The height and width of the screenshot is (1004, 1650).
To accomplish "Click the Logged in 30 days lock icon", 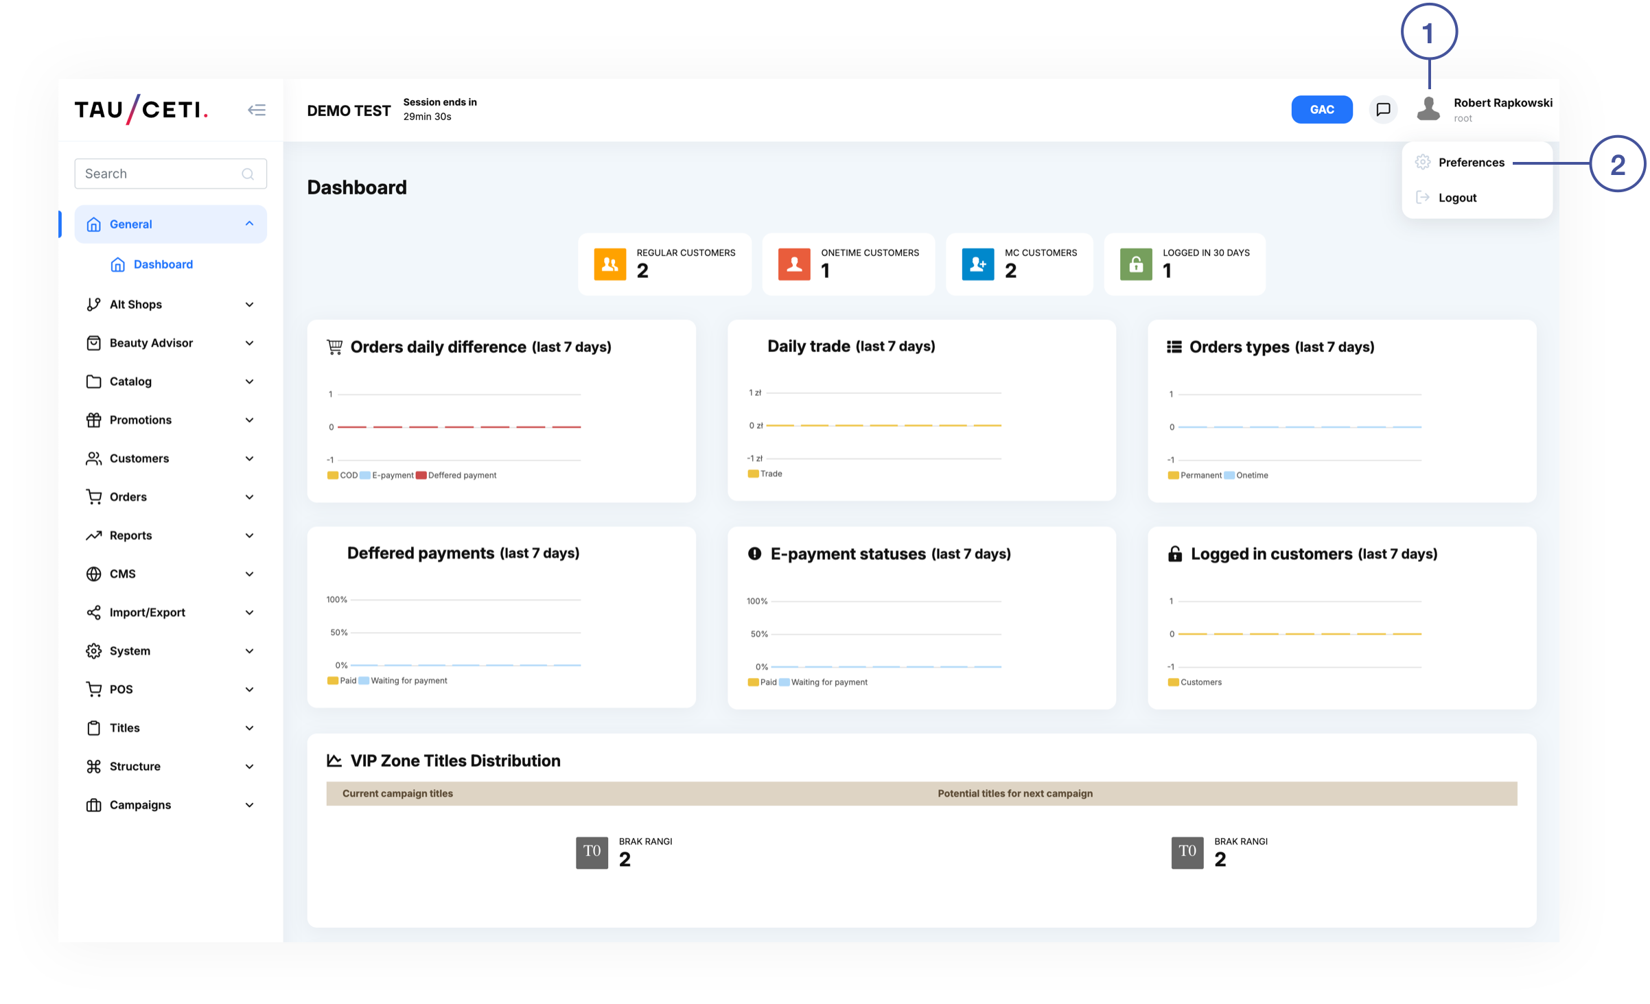I will (1136, 264).
